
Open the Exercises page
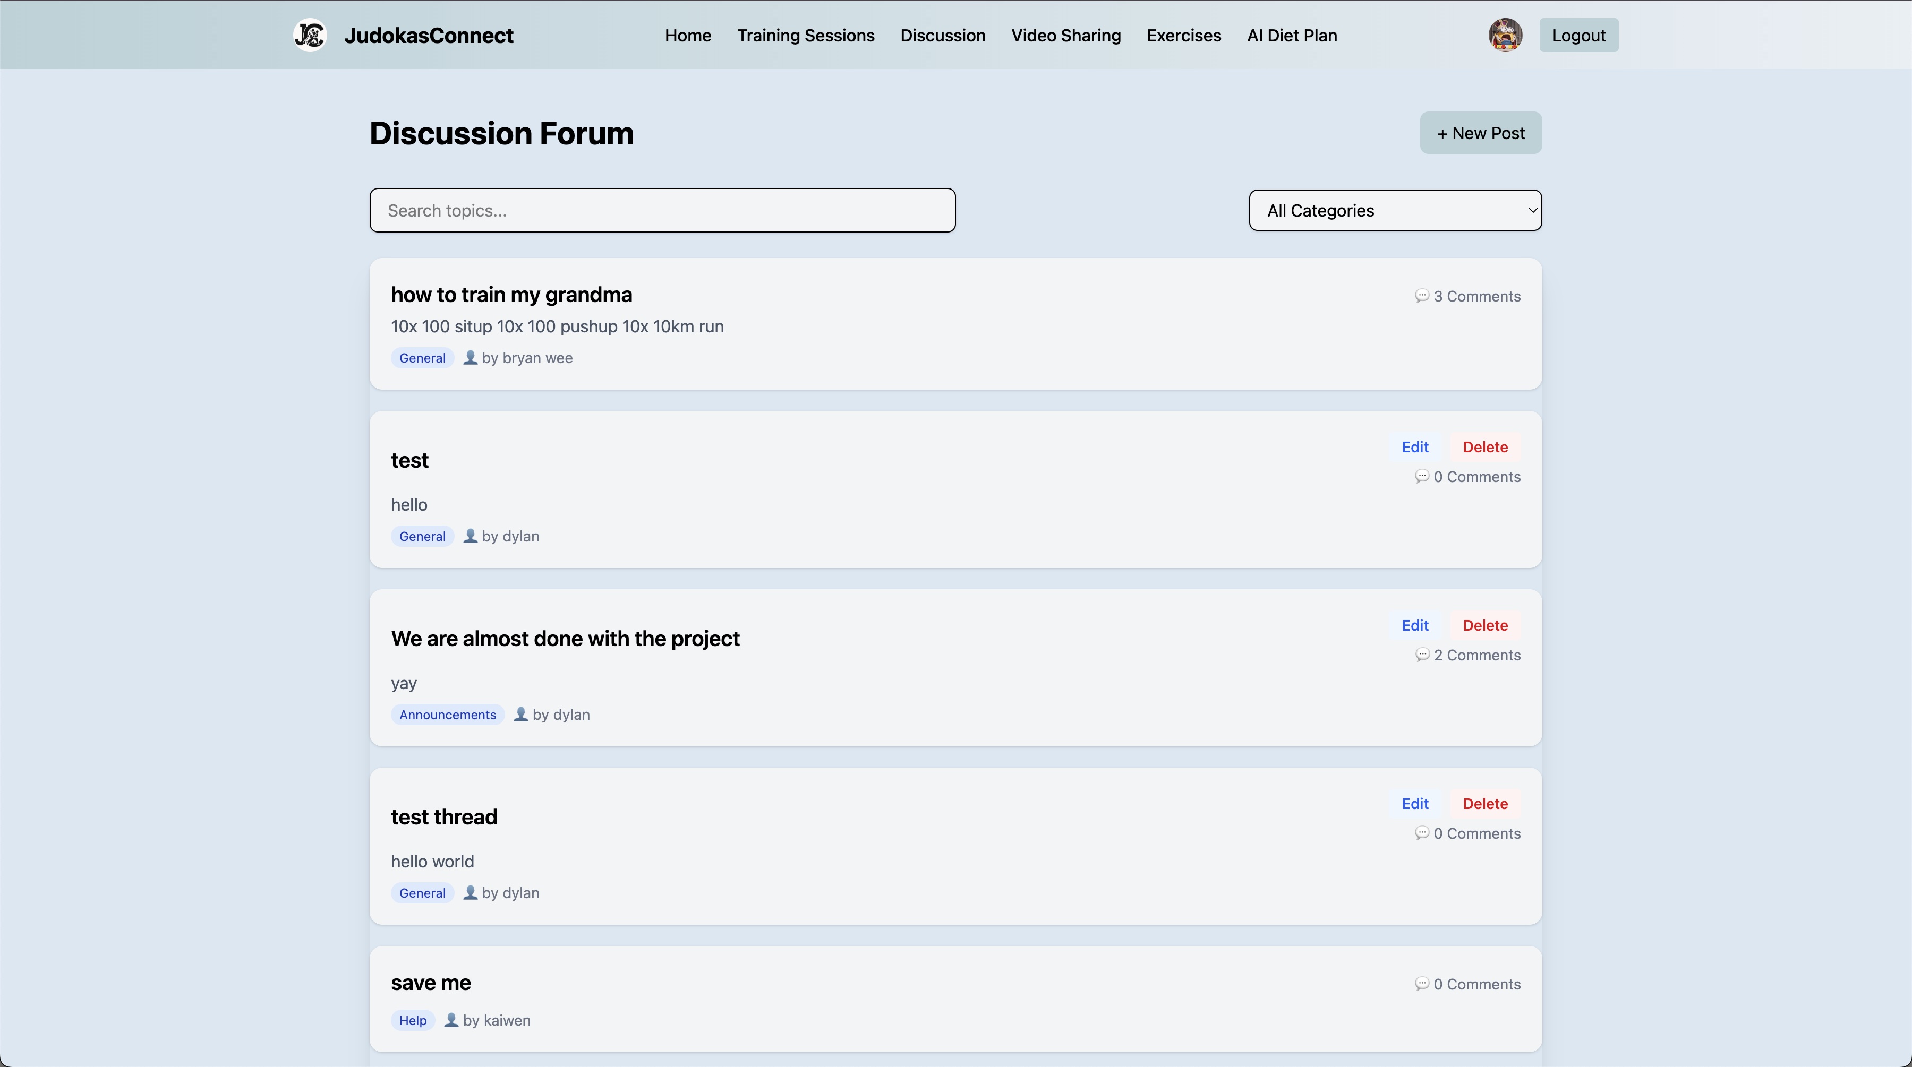[x=1183, y=36]
